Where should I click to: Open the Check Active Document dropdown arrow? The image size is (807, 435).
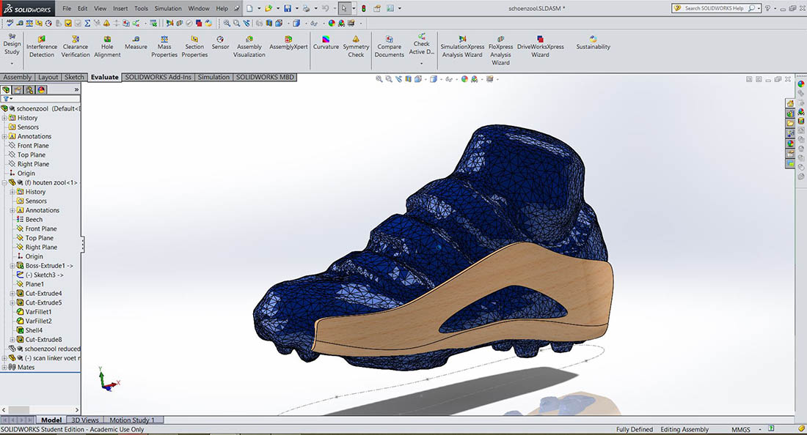[421, 63]
